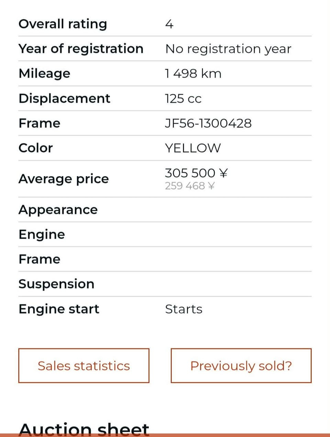The height and width of the screenshot is (437, 330).
Task: Select the Suspension row label
Action: tap(56, 284)
